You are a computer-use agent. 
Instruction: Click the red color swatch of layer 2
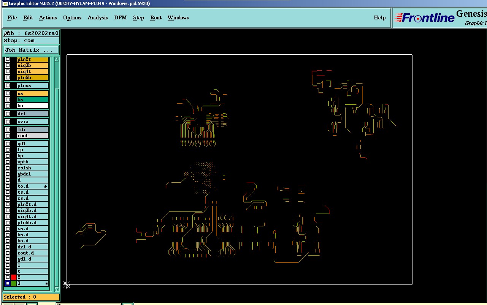pyautogui.click(x=14, y=277)
